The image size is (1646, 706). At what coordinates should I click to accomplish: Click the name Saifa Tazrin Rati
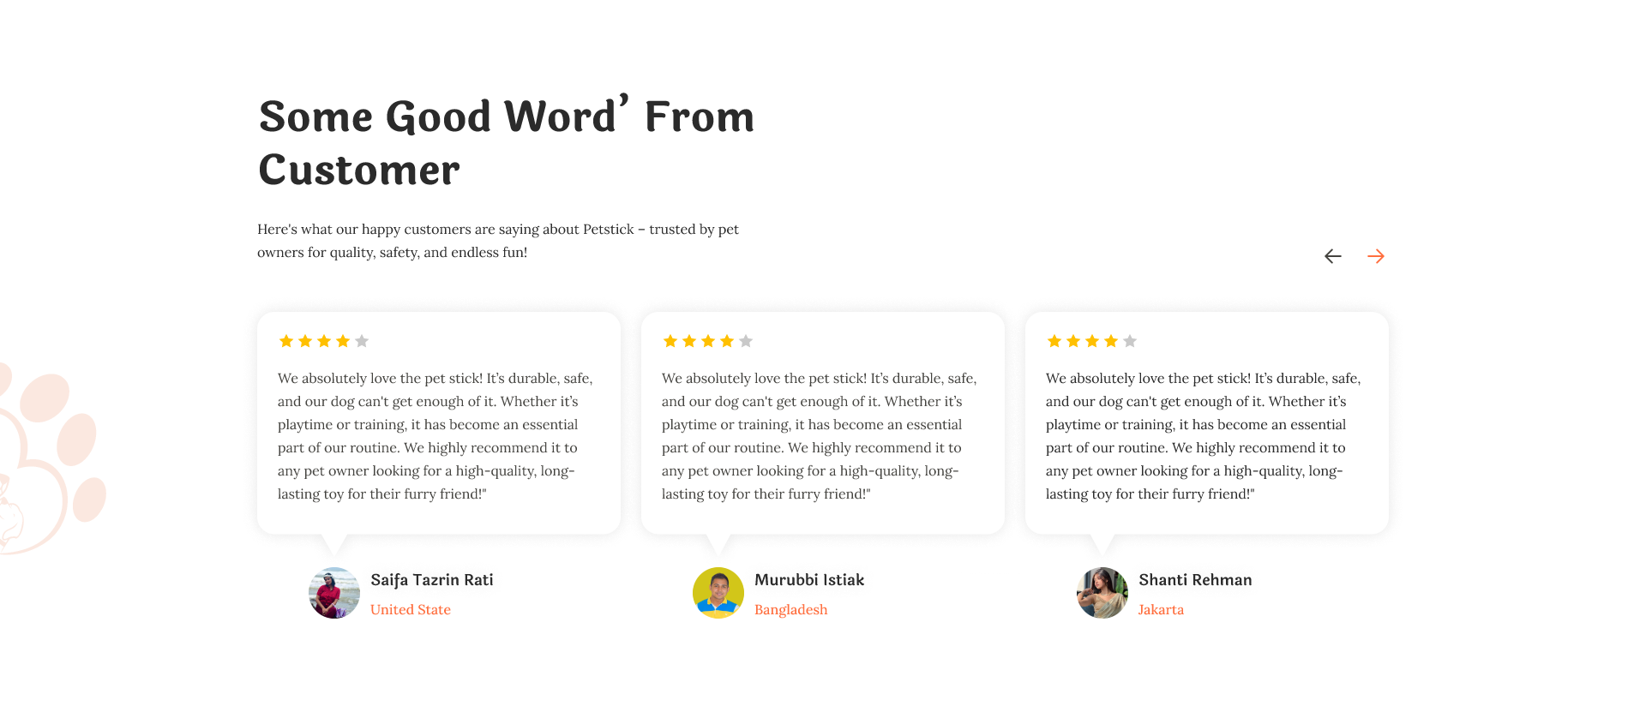(x=432, y=580)
